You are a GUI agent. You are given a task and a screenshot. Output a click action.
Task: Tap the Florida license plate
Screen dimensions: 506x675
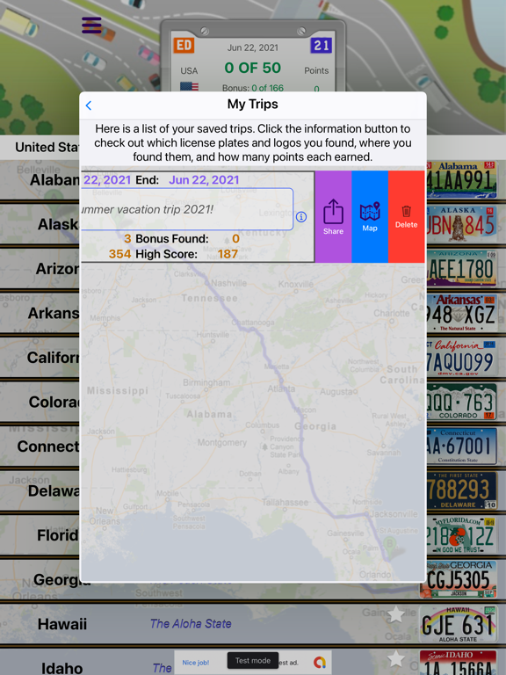click(x=461, y=535)
